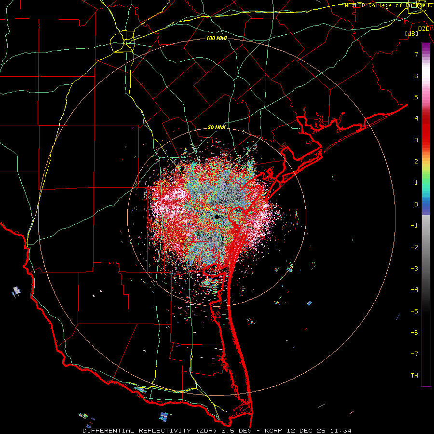Click the -4 value on the color scale
This screenshot has height=434, width=434.
[414, 290]
